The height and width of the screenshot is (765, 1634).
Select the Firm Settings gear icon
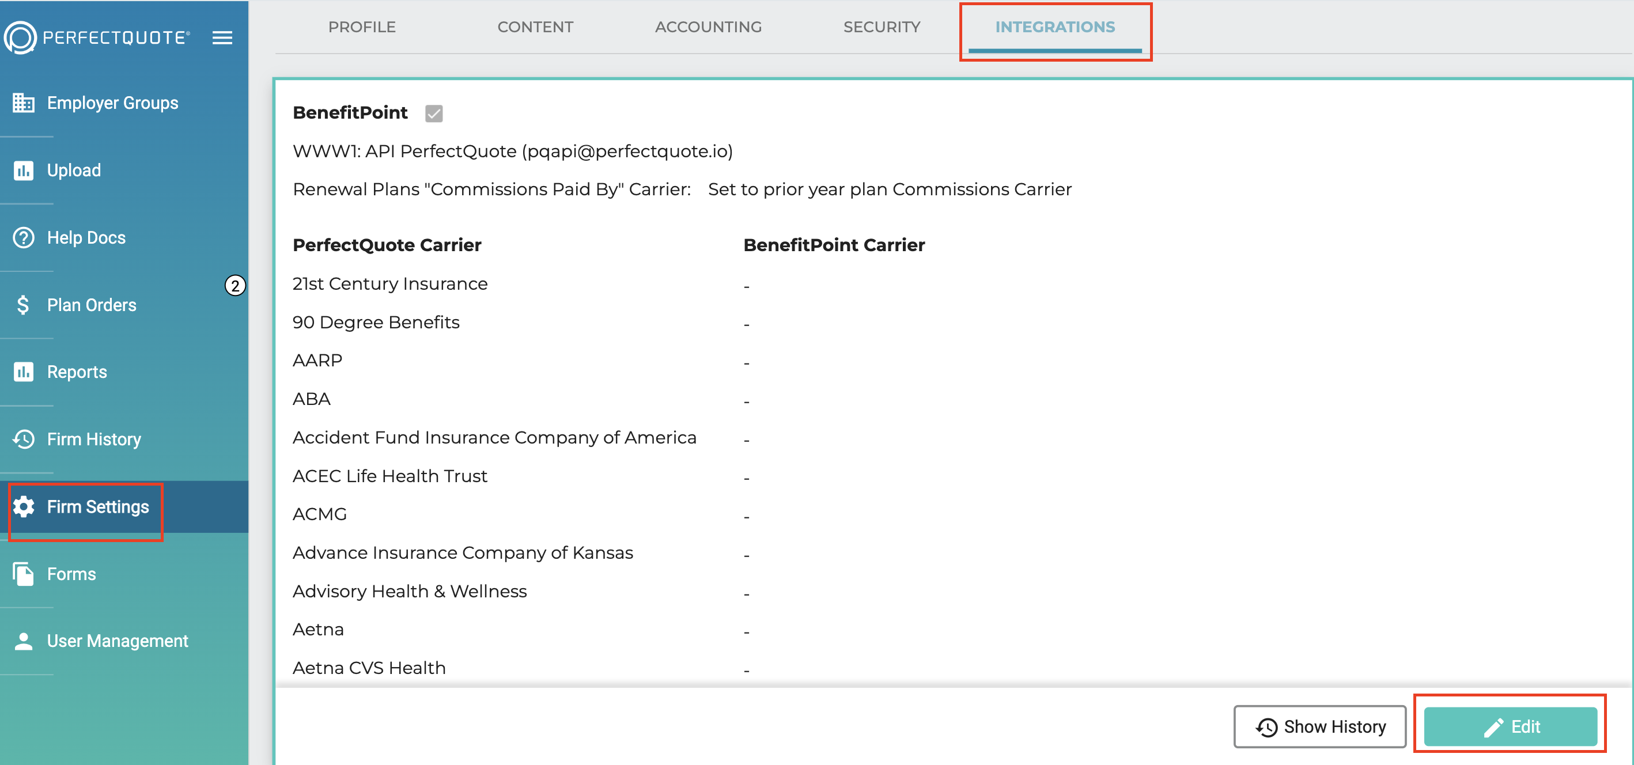(x=24, y=507)
